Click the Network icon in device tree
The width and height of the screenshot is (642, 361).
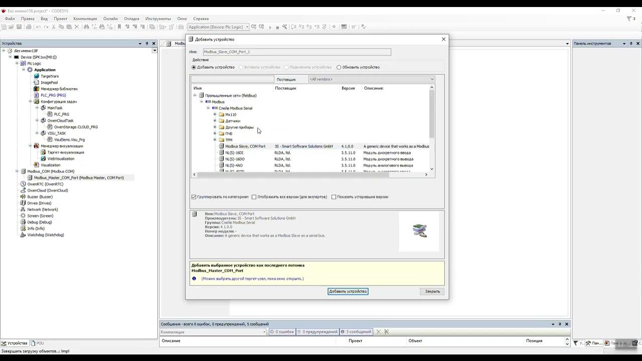[x=23, y=210]
